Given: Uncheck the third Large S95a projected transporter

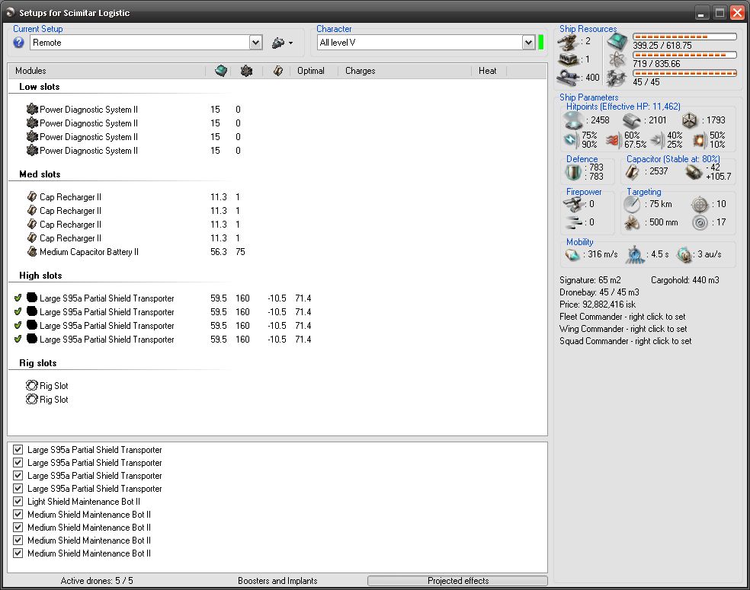Looking at the screenshot, I should (x=18, y=475).
